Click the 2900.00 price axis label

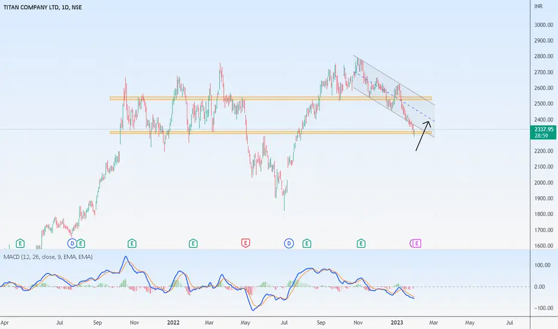[544, 41]
